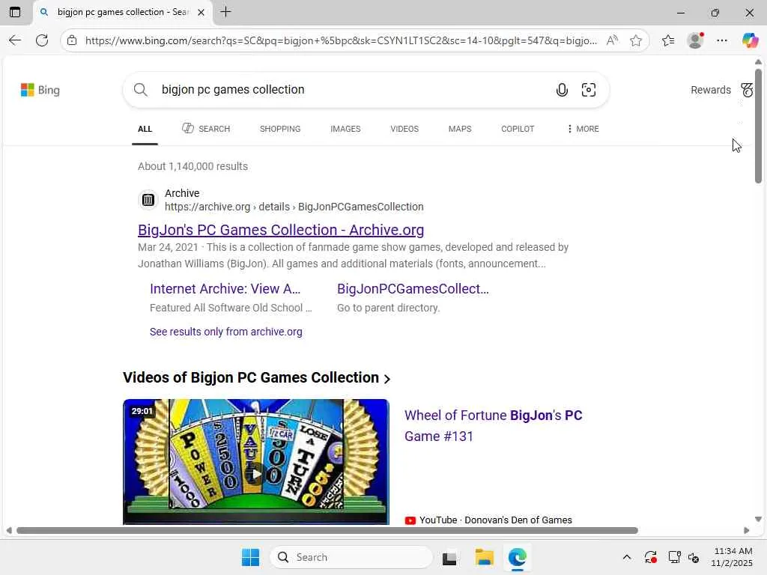Open Windows Start menu

click(x=250, y=557)
